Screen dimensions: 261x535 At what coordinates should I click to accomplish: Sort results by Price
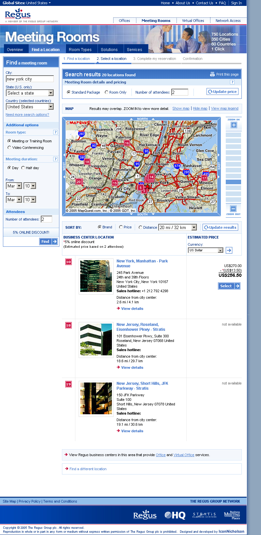(x=121, y=227)
